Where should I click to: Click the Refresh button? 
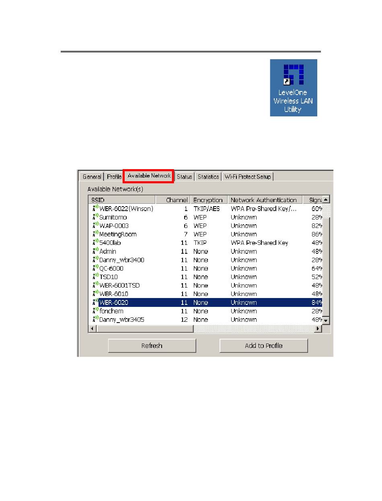[x=152, y=346]
